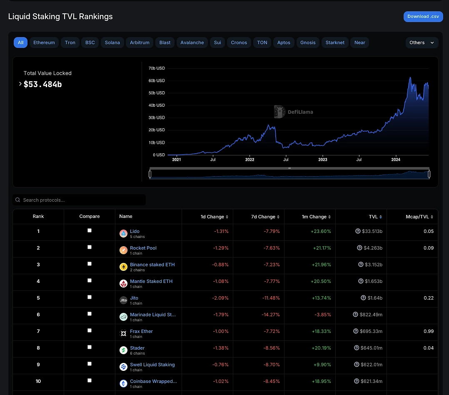Click the Stader logo icon
Image resolution: width=449 pixels, height=395 pixels.
(x=123, y=350)
